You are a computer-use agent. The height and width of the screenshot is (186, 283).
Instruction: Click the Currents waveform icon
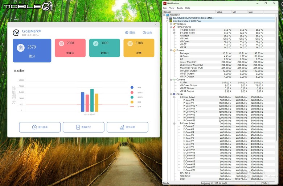click(174, 79)
